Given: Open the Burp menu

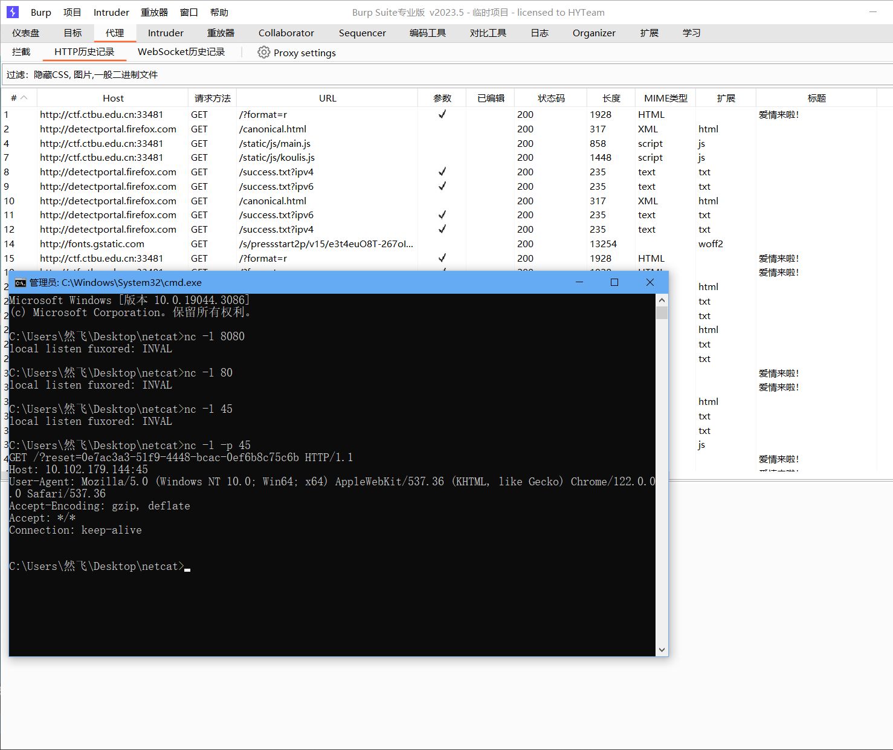Looking at the screenshot, I should point(41,12).
